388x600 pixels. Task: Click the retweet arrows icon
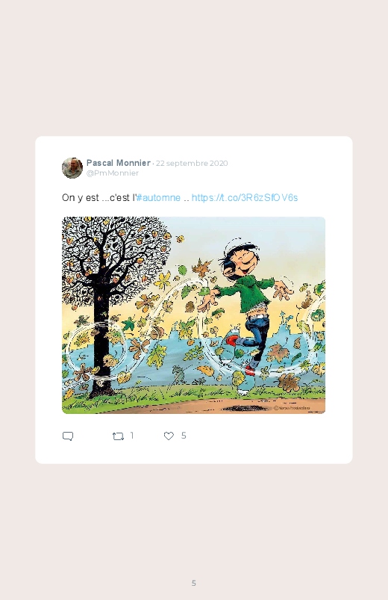click(x=118, y=436)
